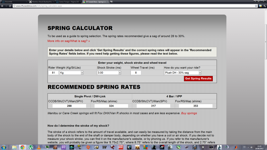This screenshot has width=267, height=150.
Task: Follow the 'Buy springs' link
Action: click(189, 113)
